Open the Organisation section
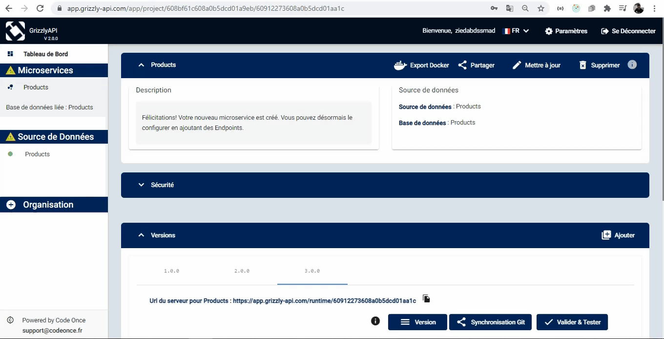 coord(54,205)
